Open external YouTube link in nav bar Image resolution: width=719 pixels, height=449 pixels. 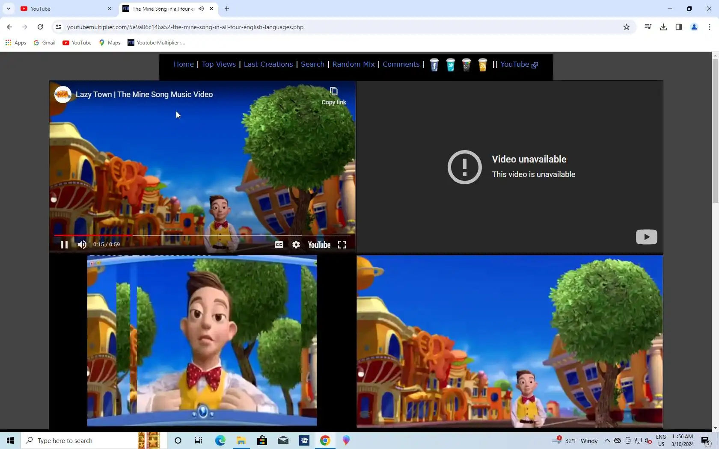click(519, 64)
